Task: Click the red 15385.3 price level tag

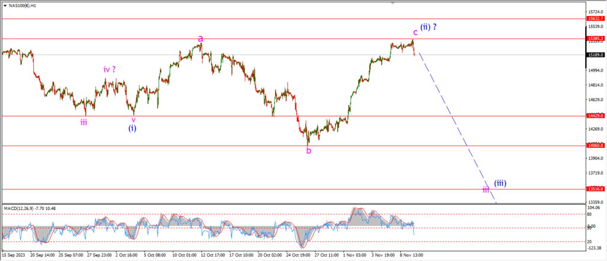Action: point(595,38)
